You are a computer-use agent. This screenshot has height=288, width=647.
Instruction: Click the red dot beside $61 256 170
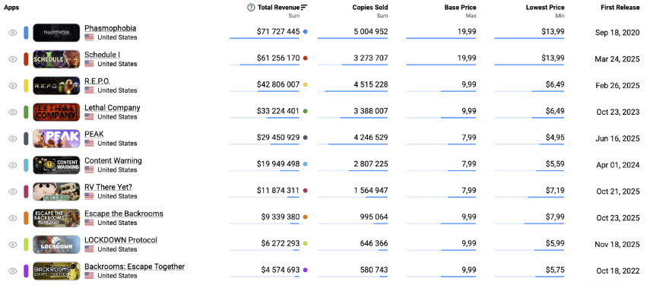pyautogui.click(x=306, y=59)
